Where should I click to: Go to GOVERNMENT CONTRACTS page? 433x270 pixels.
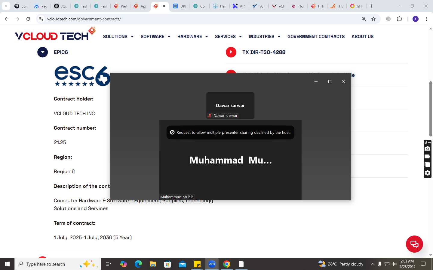[x=316, y=37]
